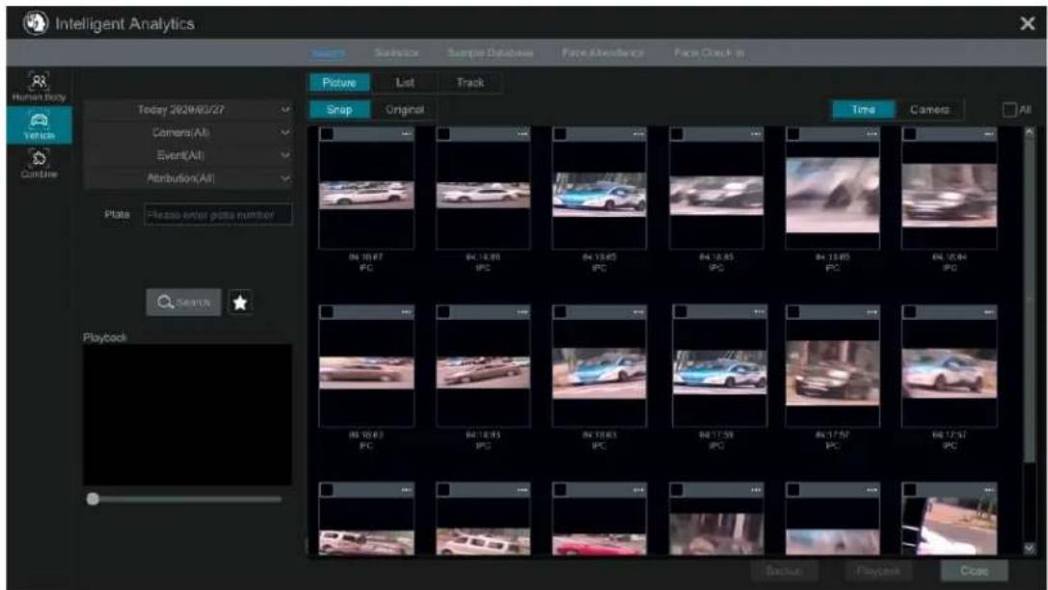Open more options on third row, third snapshot
1048x590 pixels.
click(638, 491)
